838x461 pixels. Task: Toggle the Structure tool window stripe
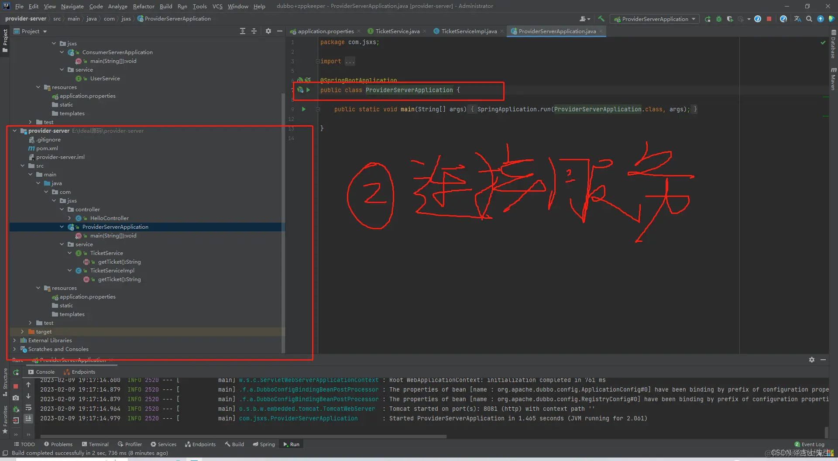tap(5, 382)
